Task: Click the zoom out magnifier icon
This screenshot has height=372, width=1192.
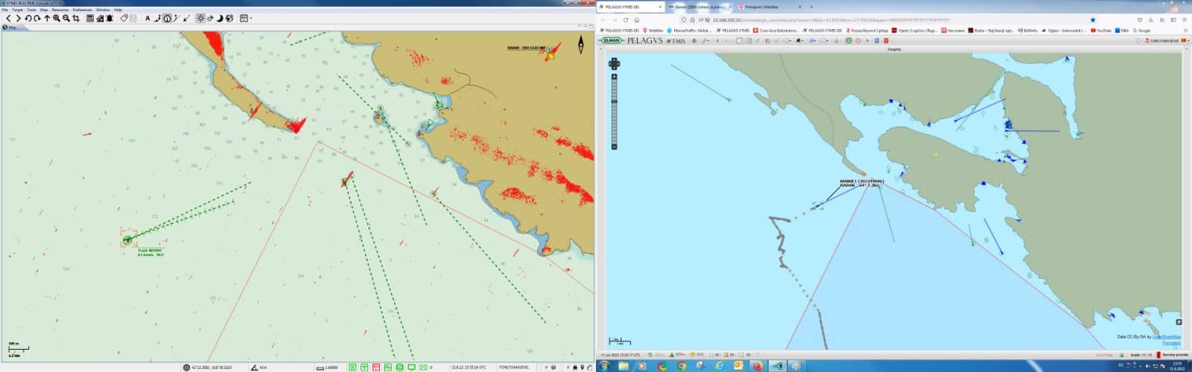Action: click(x=66, y=19)
